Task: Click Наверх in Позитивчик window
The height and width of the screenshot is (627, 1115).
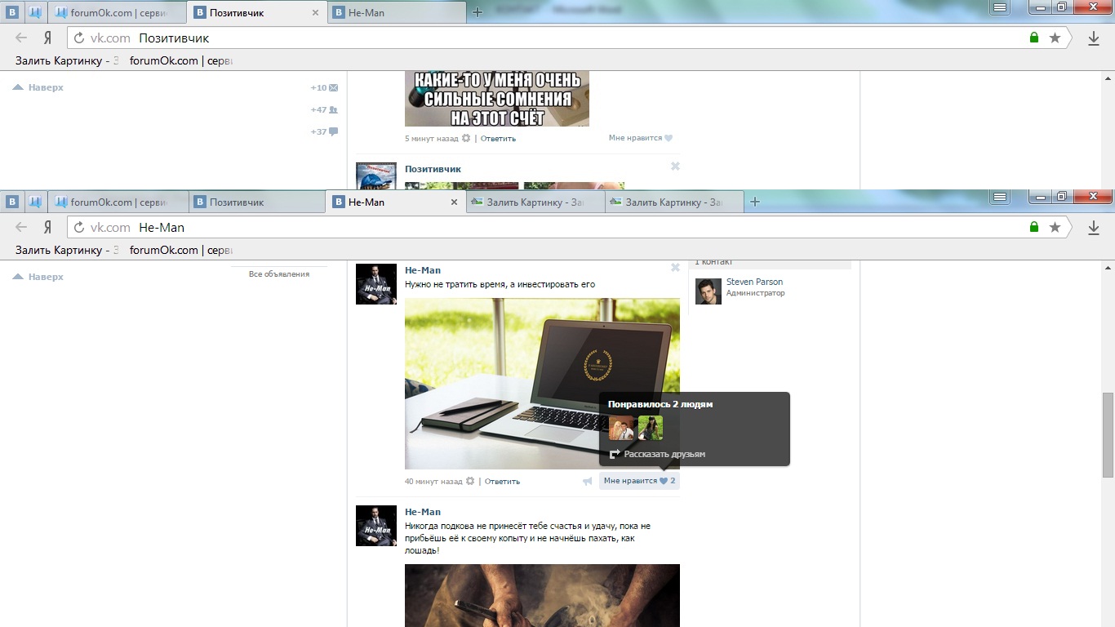Action: [x=38, y=87]
